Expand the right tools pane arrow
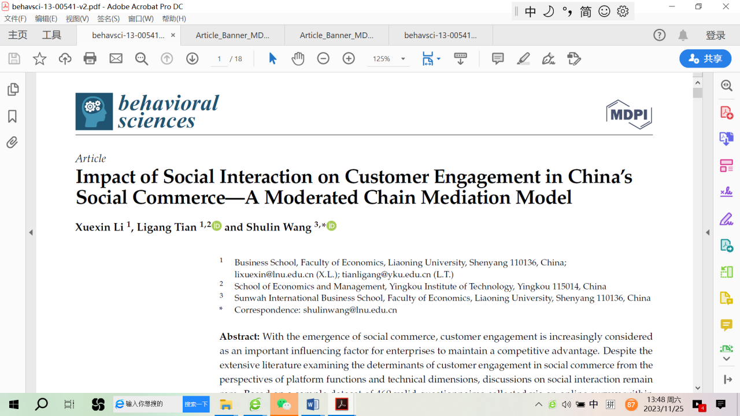Viewport: 740px width, 416px height. pyautogui.click(x=708, y=232)
